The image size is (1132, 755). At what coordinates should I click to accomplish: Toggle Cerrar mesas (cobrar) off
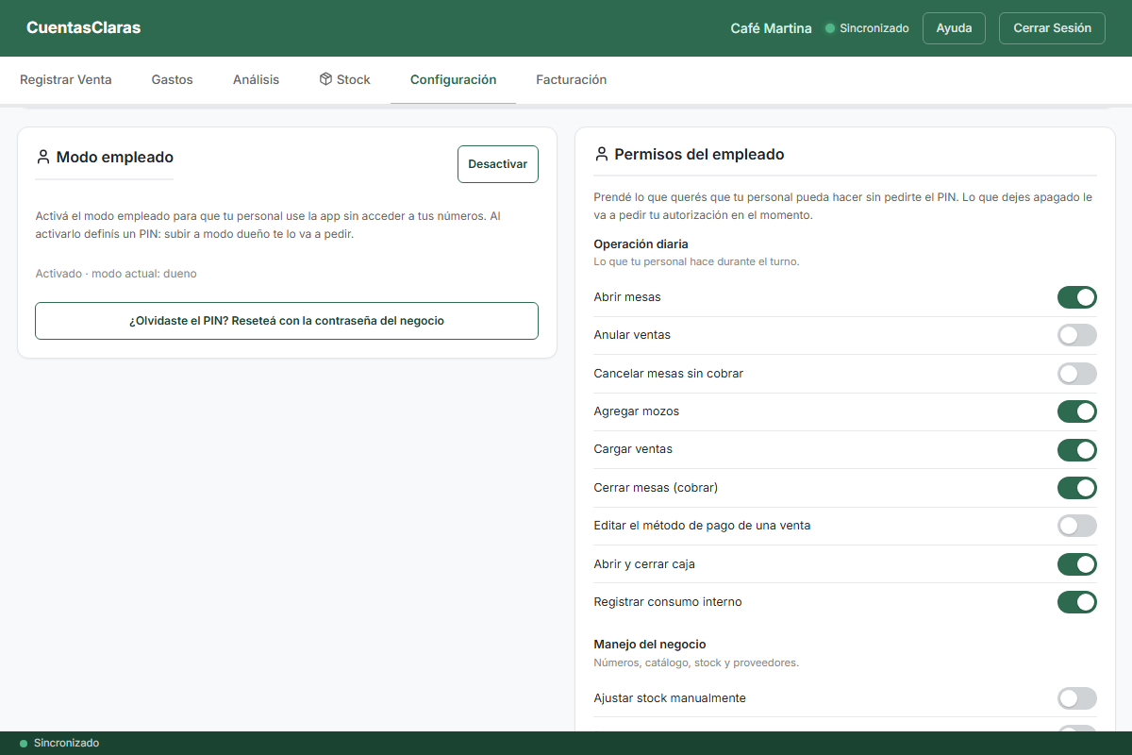click(1077, 488)
